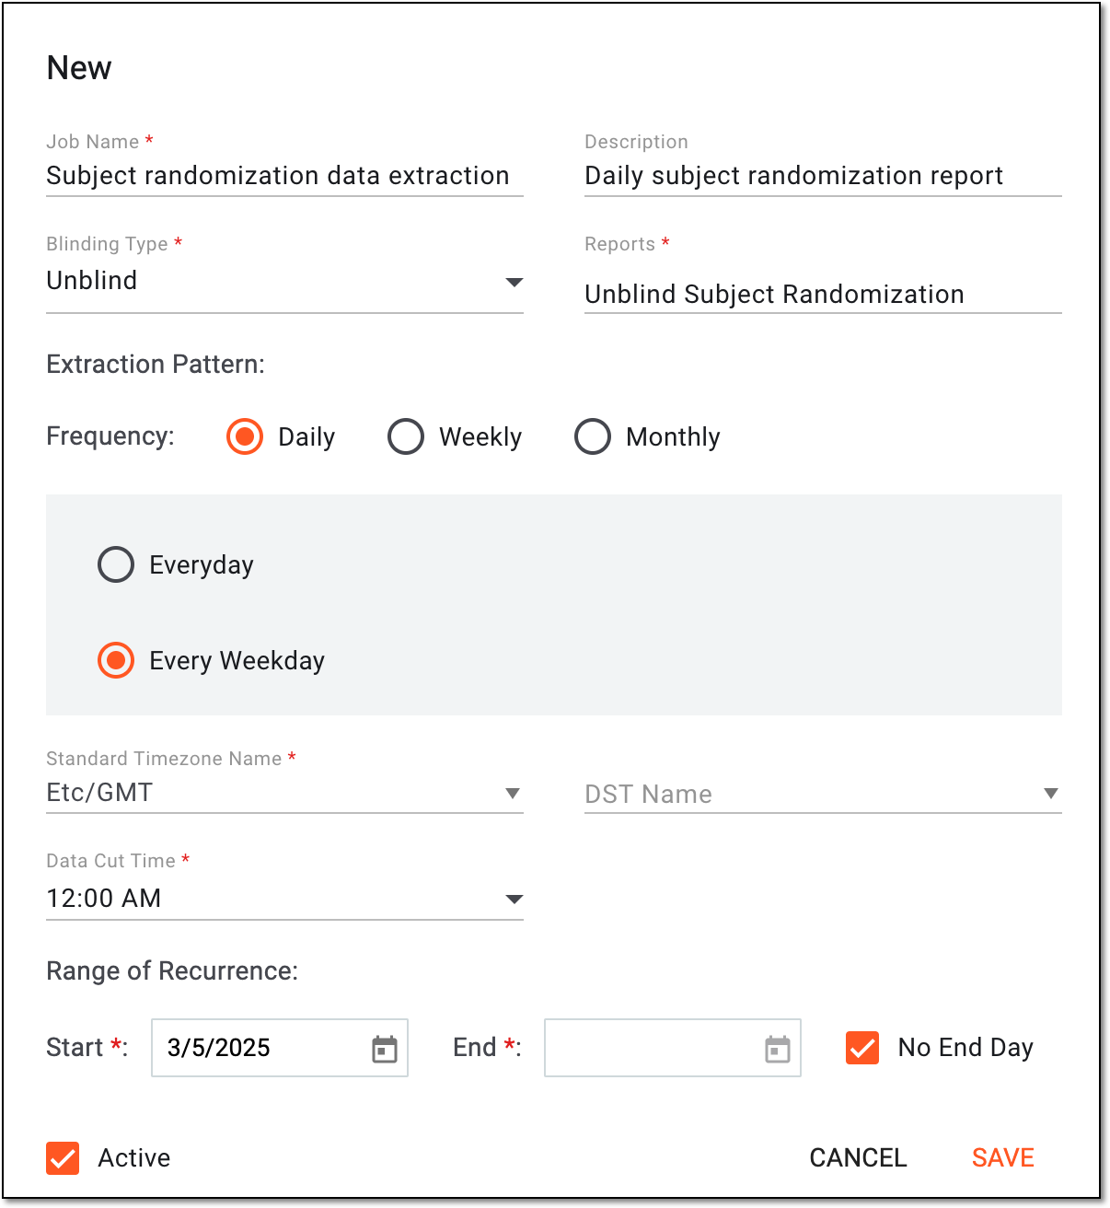Uncheck the No End Day checkbox
Viewport: 1110px width, 1208px height.
pos(862,1048)
